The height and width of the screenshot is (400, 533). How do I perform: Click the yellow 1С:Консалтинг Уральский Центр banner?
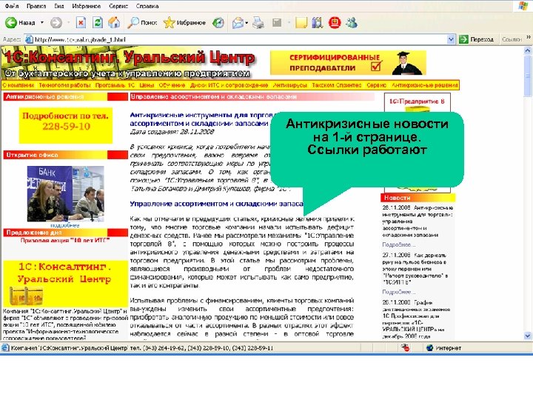point(65,283)
